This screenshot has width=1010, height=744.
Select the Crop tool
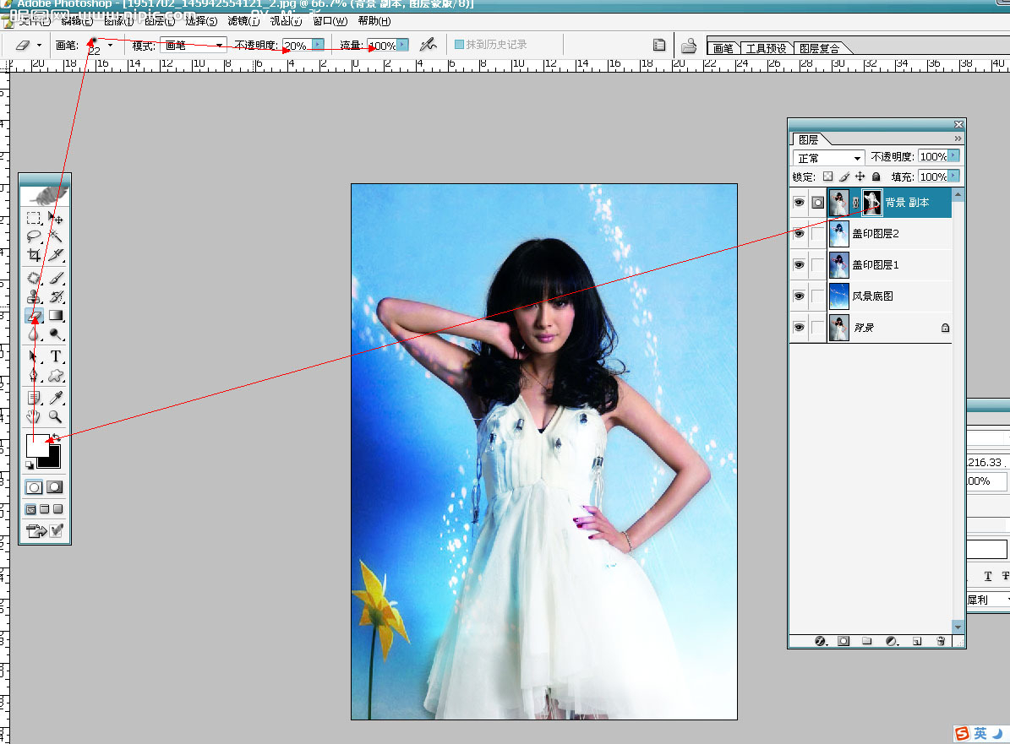click(34, 255)
